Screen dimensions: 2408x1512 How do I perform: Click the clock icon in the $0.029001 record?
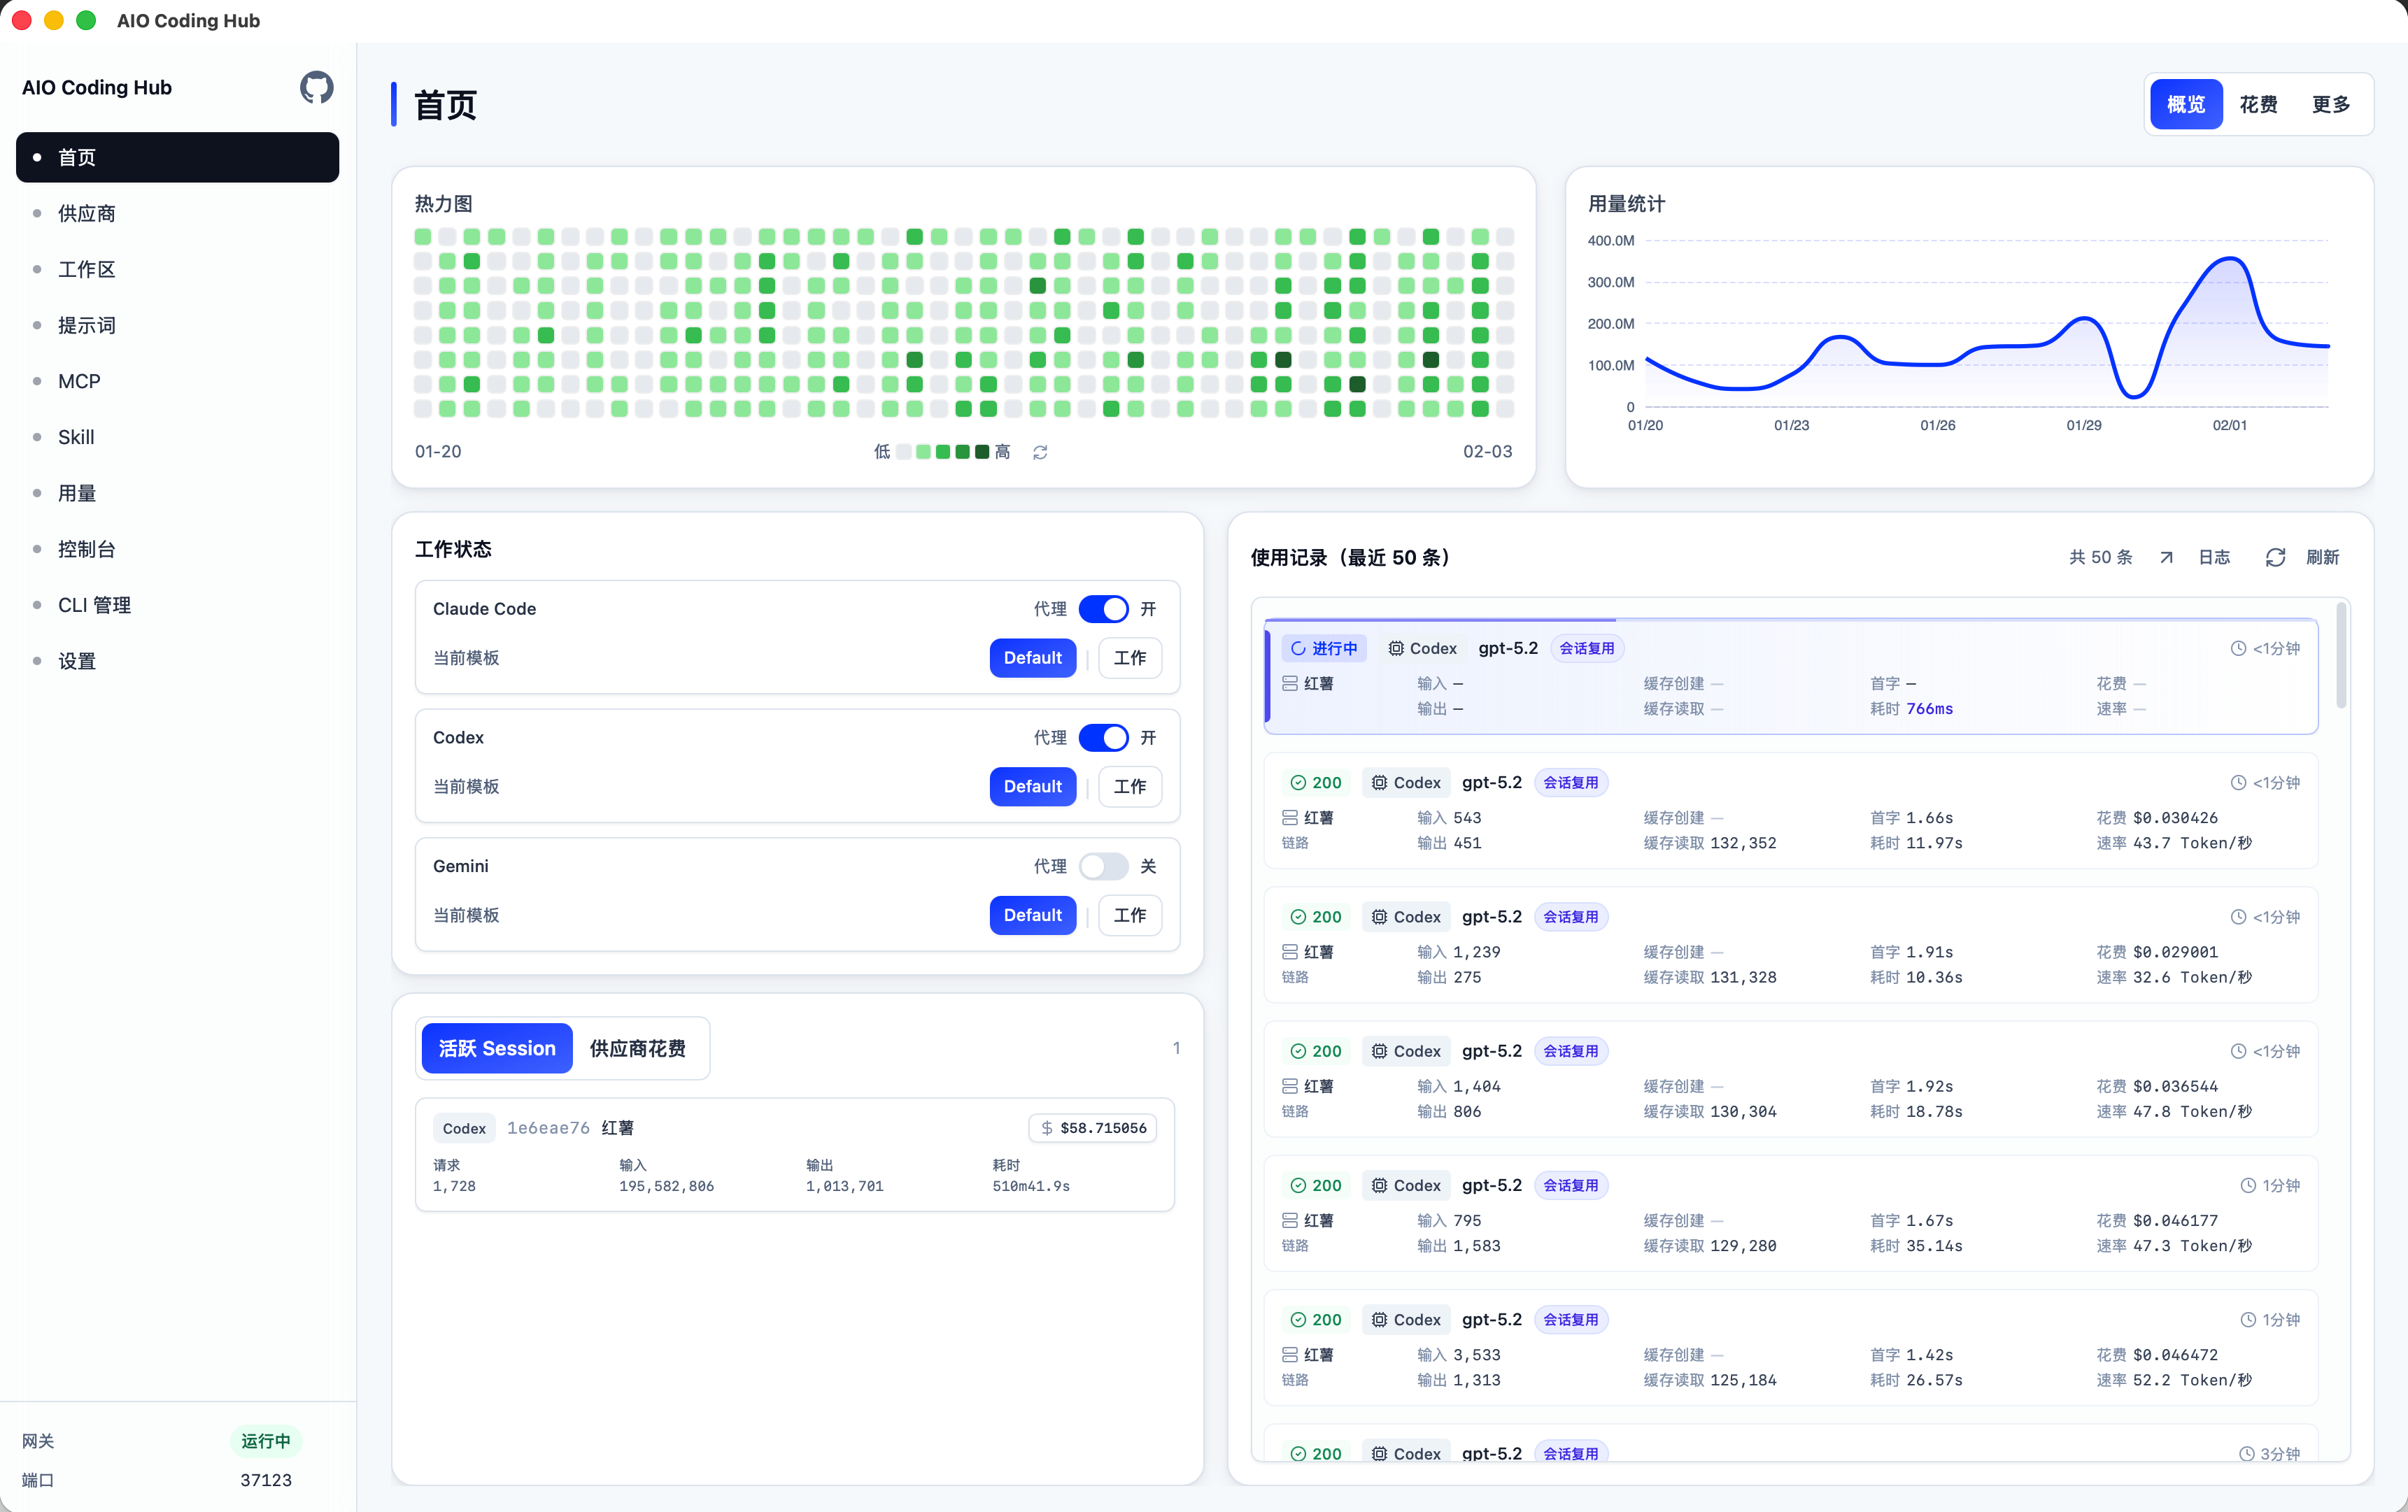pos(2238,918)
